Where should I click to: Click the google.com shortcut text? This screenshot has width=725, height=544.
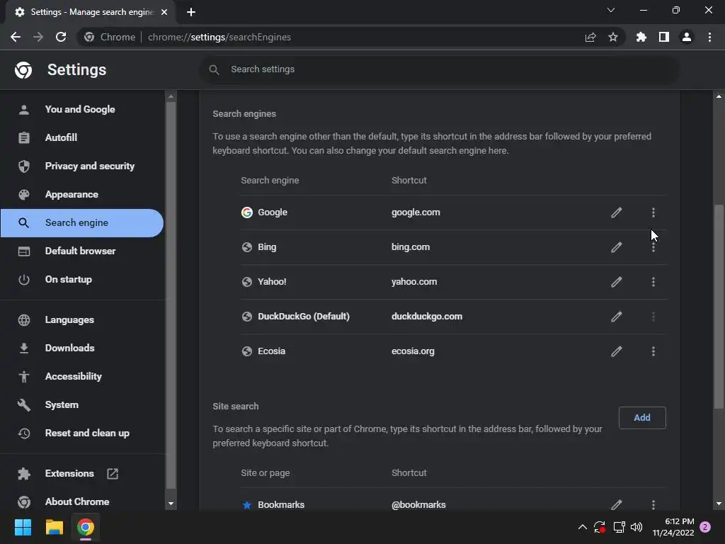[416, 212]
